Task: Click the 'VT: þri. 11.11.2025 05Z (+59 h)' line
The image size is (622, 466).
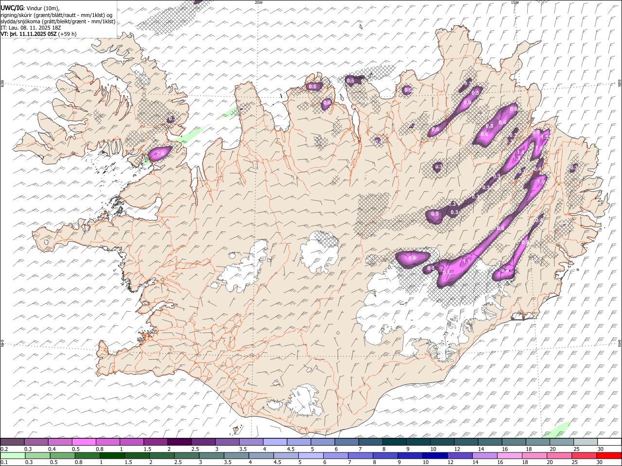Action: (x=39, y=34)
